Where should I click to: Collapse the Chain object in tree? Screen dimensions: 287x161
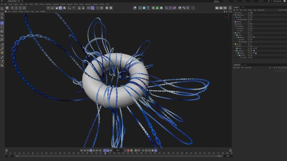point(235,35)
